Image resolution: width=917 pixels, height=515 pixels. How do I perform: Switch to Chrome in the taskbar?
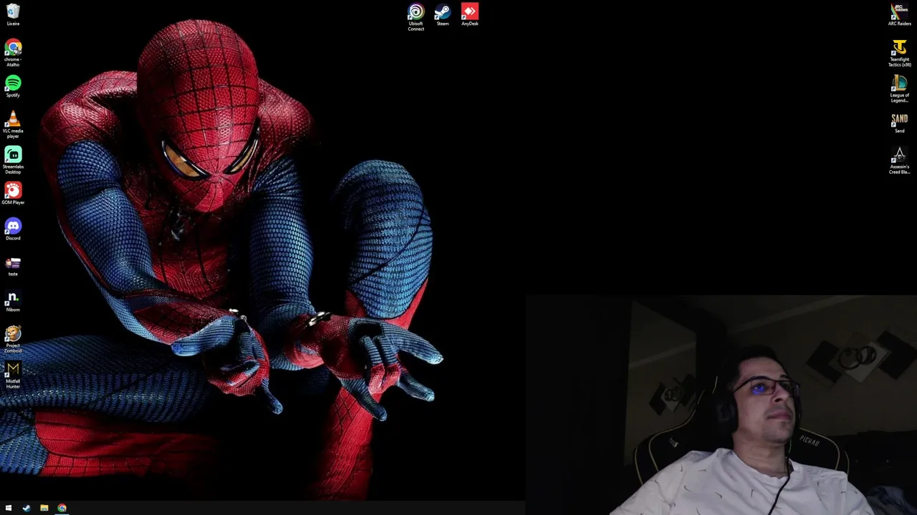[62, 508]
